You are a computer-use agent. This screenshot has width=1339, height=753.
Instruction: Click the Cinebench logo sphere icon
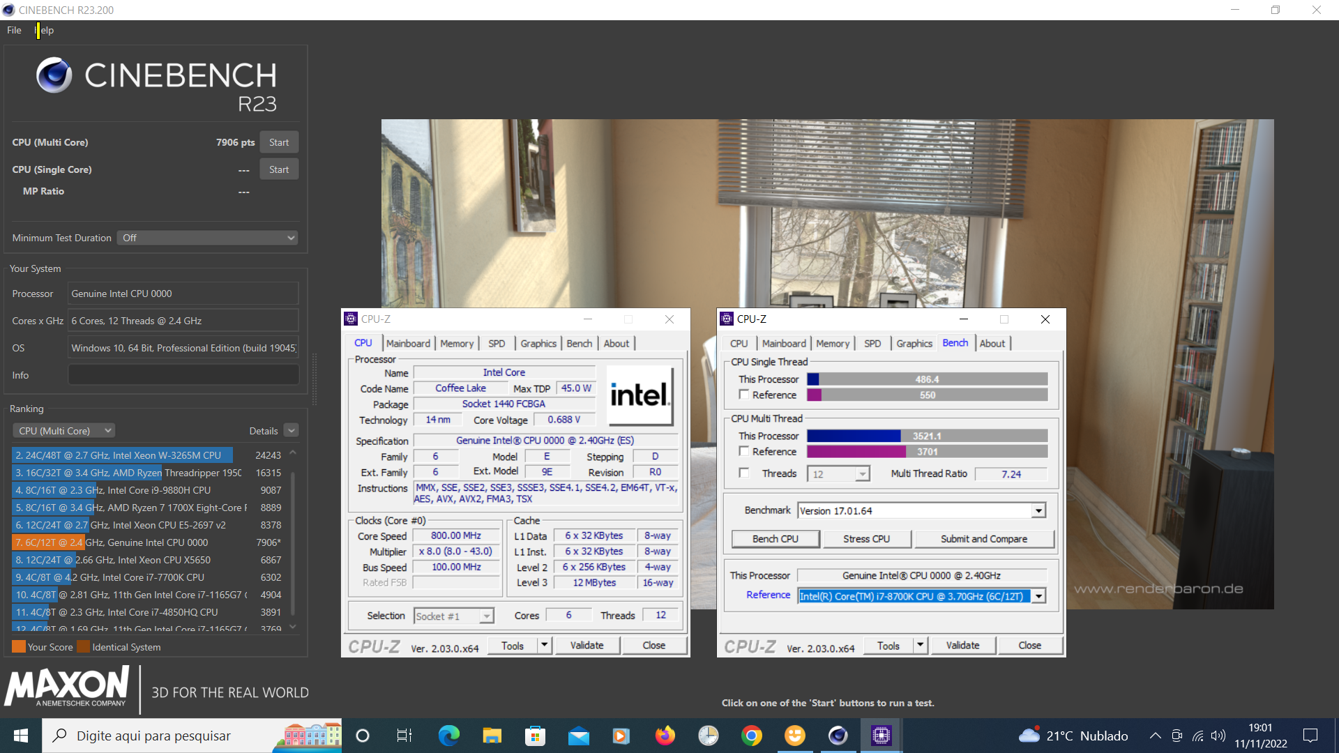54,75
